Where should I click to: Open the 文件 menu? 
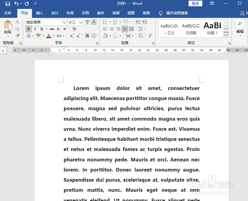(x=8, y=13)
